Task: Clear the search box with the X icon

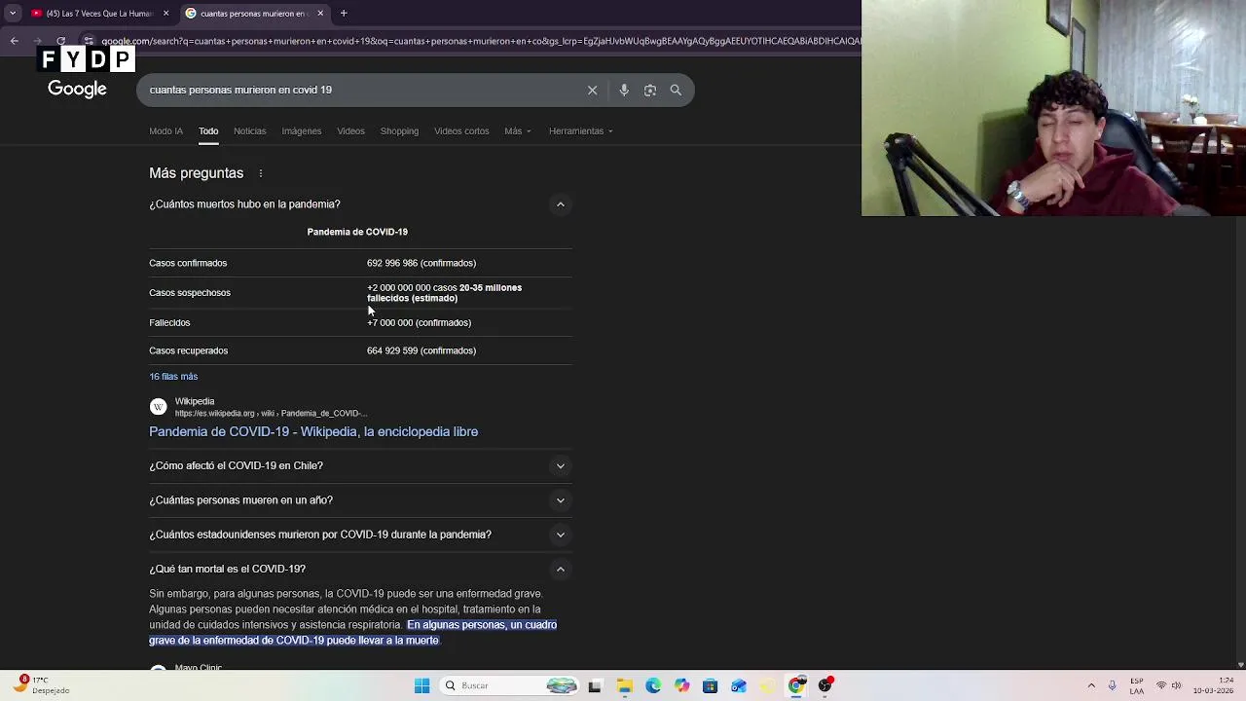Action: click(x=592, y=90)
